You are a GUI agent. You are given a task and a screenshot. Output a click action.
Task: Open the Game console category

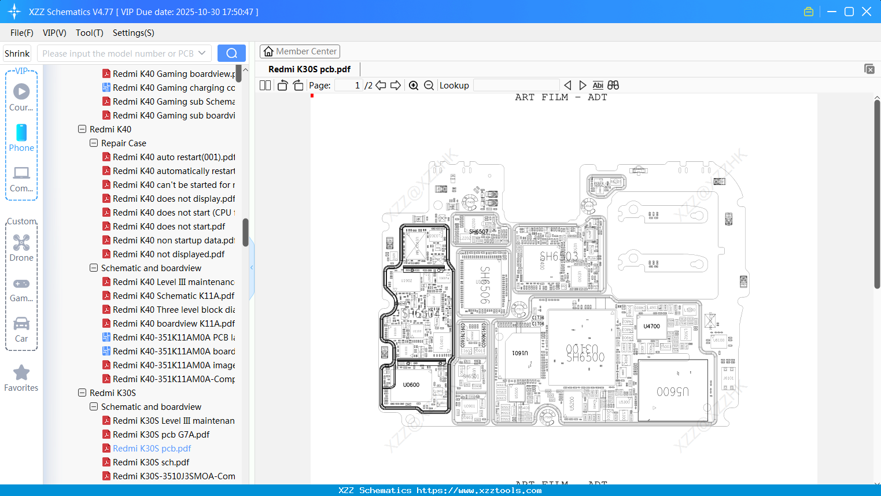pyautogui.click(x=21, y=289)
